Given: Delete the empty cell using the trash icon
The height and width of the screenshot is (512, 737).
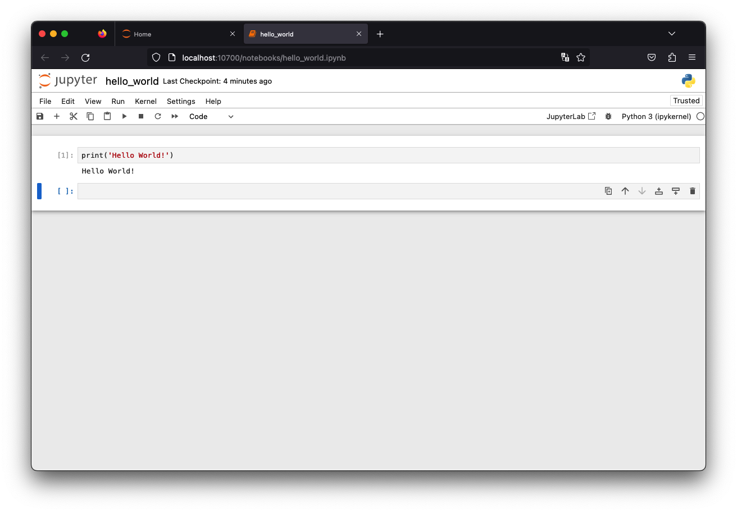Looking at the screenshot, I should [693, 191].
